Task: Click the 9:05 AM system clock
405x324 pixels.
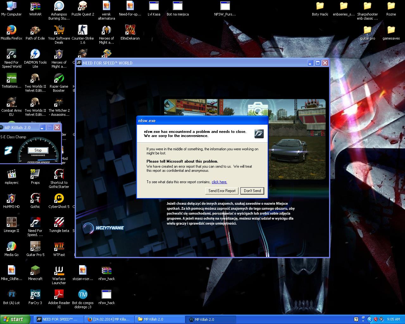Action: pos(393,319)
